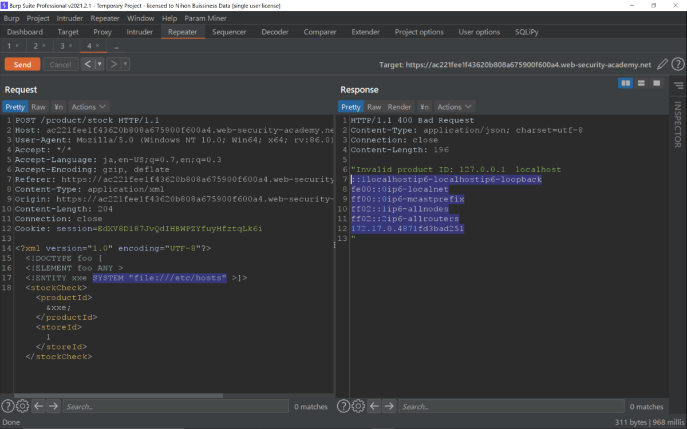Open forward history dropdown arrow
Image resolution: width=687 pixels, height=429 pixels.
pos(125,64)
